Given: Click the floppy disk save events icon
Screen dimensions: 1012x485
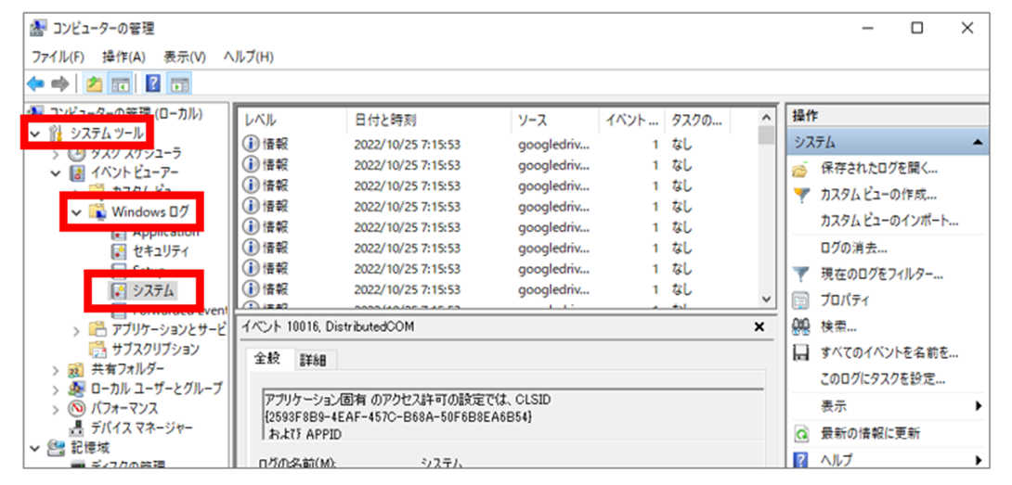Looking at the screenshot, I should coord(801,353).
